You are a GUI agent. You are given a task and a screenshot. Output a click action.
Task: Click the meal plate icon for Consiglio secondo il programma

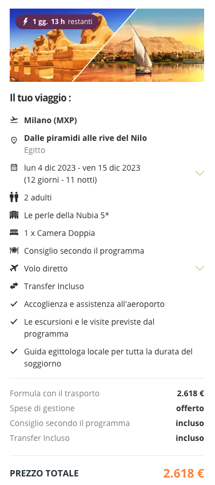click(x=14, y=251)
